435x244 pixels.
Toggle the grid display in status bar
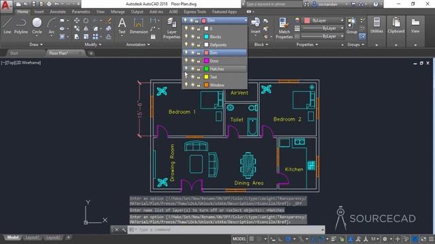click(251, 239)
